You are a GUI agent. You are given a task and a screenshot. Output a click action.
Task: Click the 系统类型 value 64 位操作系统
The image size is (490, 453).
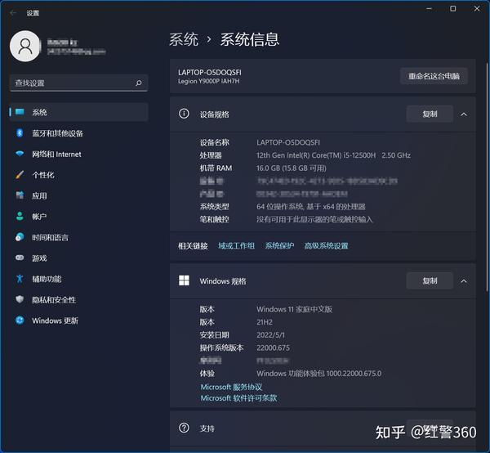[x=279, y=207]
